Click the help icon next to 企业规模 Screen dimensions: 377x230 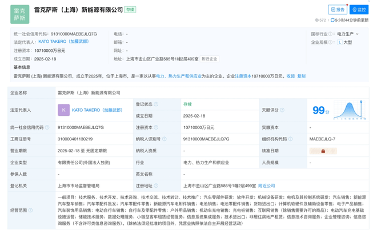(x=330, y=42)
